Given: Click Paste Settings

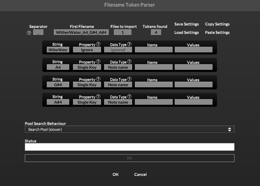Looking at the screenshot, I should 217,33.
